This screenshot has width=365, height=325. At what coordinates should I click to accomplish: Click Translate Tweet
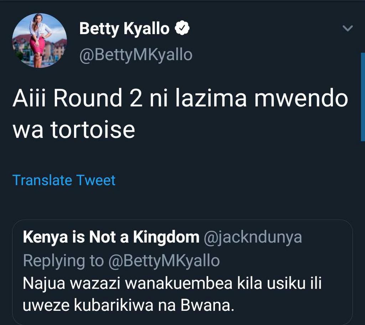[64, 180]
